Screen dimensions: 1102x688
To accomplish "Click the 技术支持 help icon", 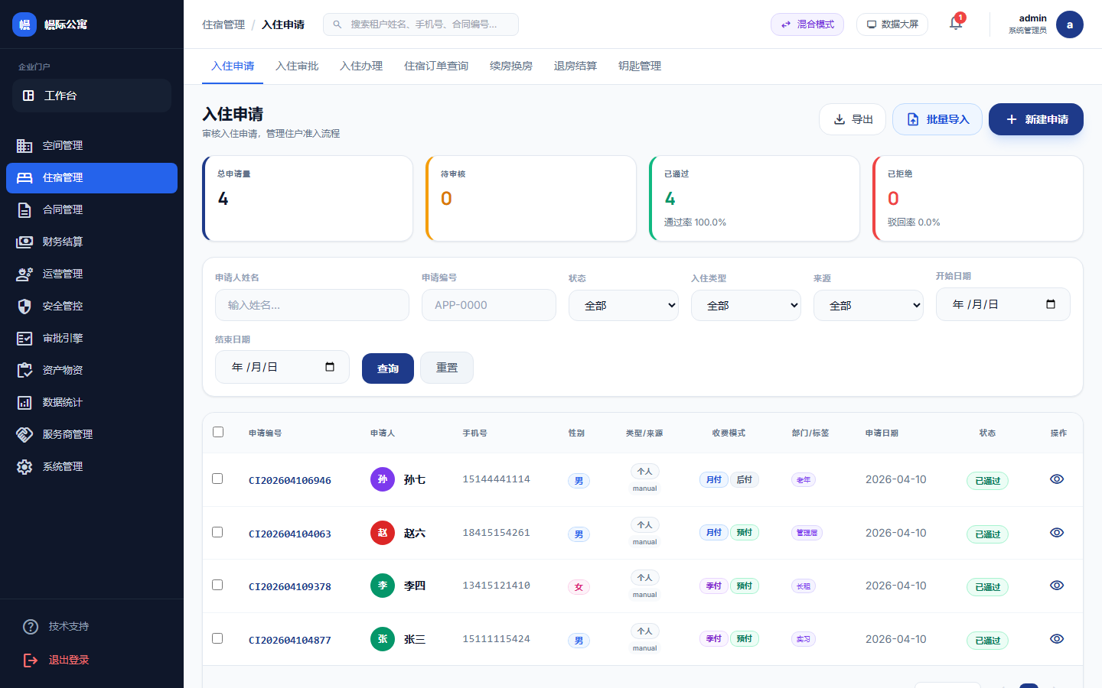I will (31, 626).
